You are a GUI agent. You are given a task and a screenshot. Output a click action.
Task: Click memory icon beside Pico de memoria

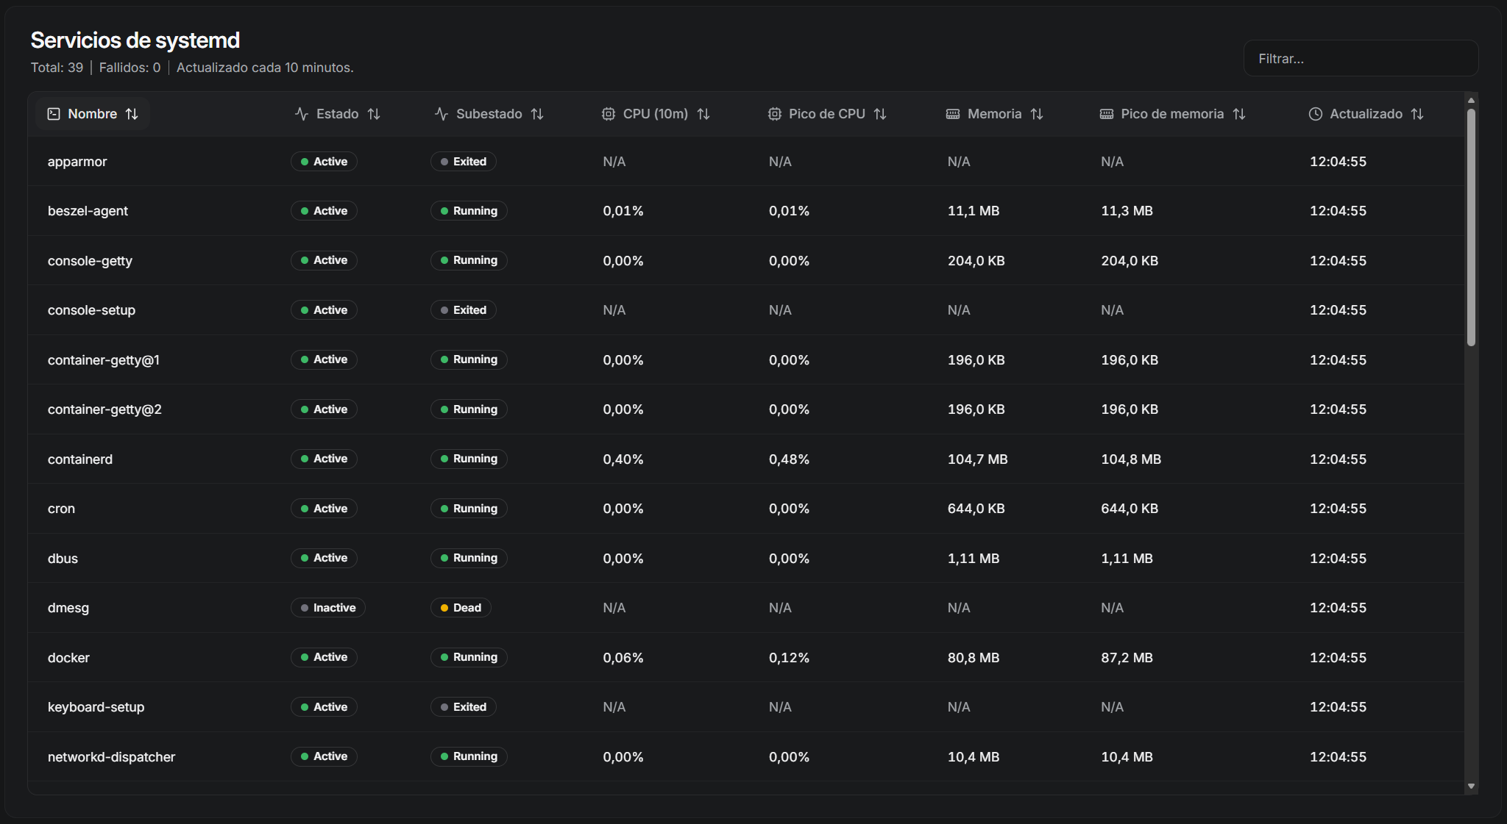click(x=1107, y=114)
